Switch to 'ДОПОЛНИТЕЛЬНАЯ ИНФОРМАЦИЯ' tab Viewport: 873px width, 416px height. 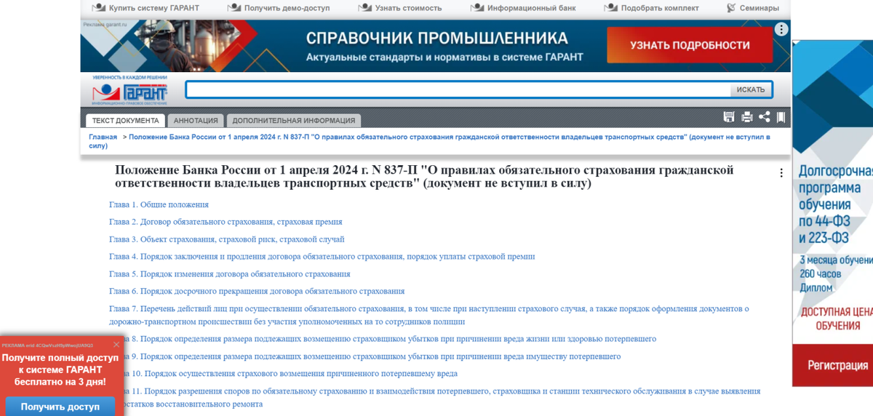pyautogui.click(x=294, y=121)
